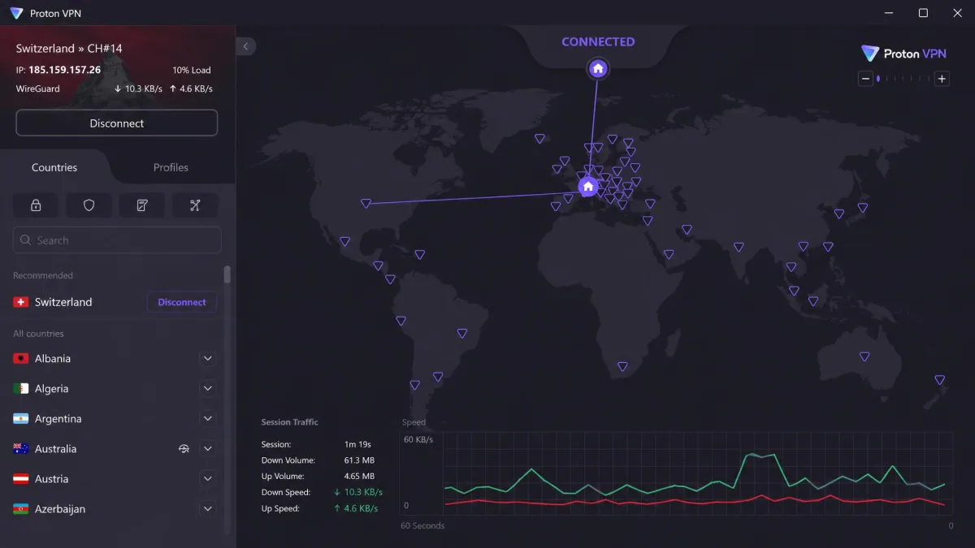Minimize the Proton VPN window
Image resolution: width=975 pixels, height=548 pixels.
(x=887, y=13)
